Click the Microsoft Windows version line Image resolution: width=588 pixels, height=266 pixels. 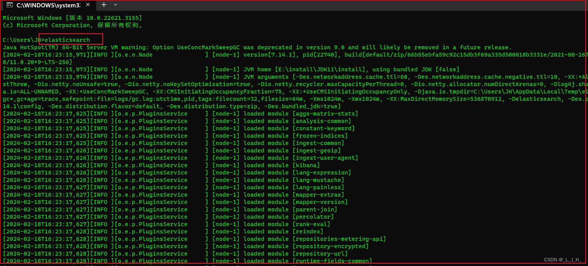point(72,18)
